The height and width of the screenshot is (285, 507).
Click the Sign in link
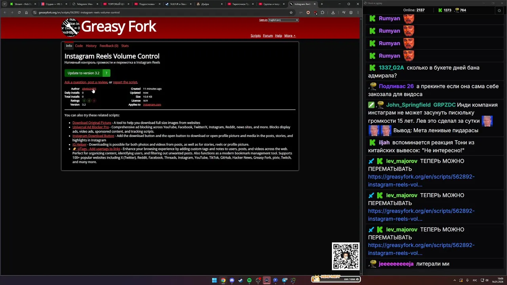263,20
